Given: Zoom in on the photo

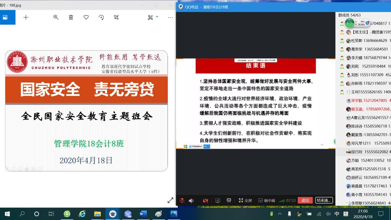Looking at the screenshot, I should pos(56,18).
